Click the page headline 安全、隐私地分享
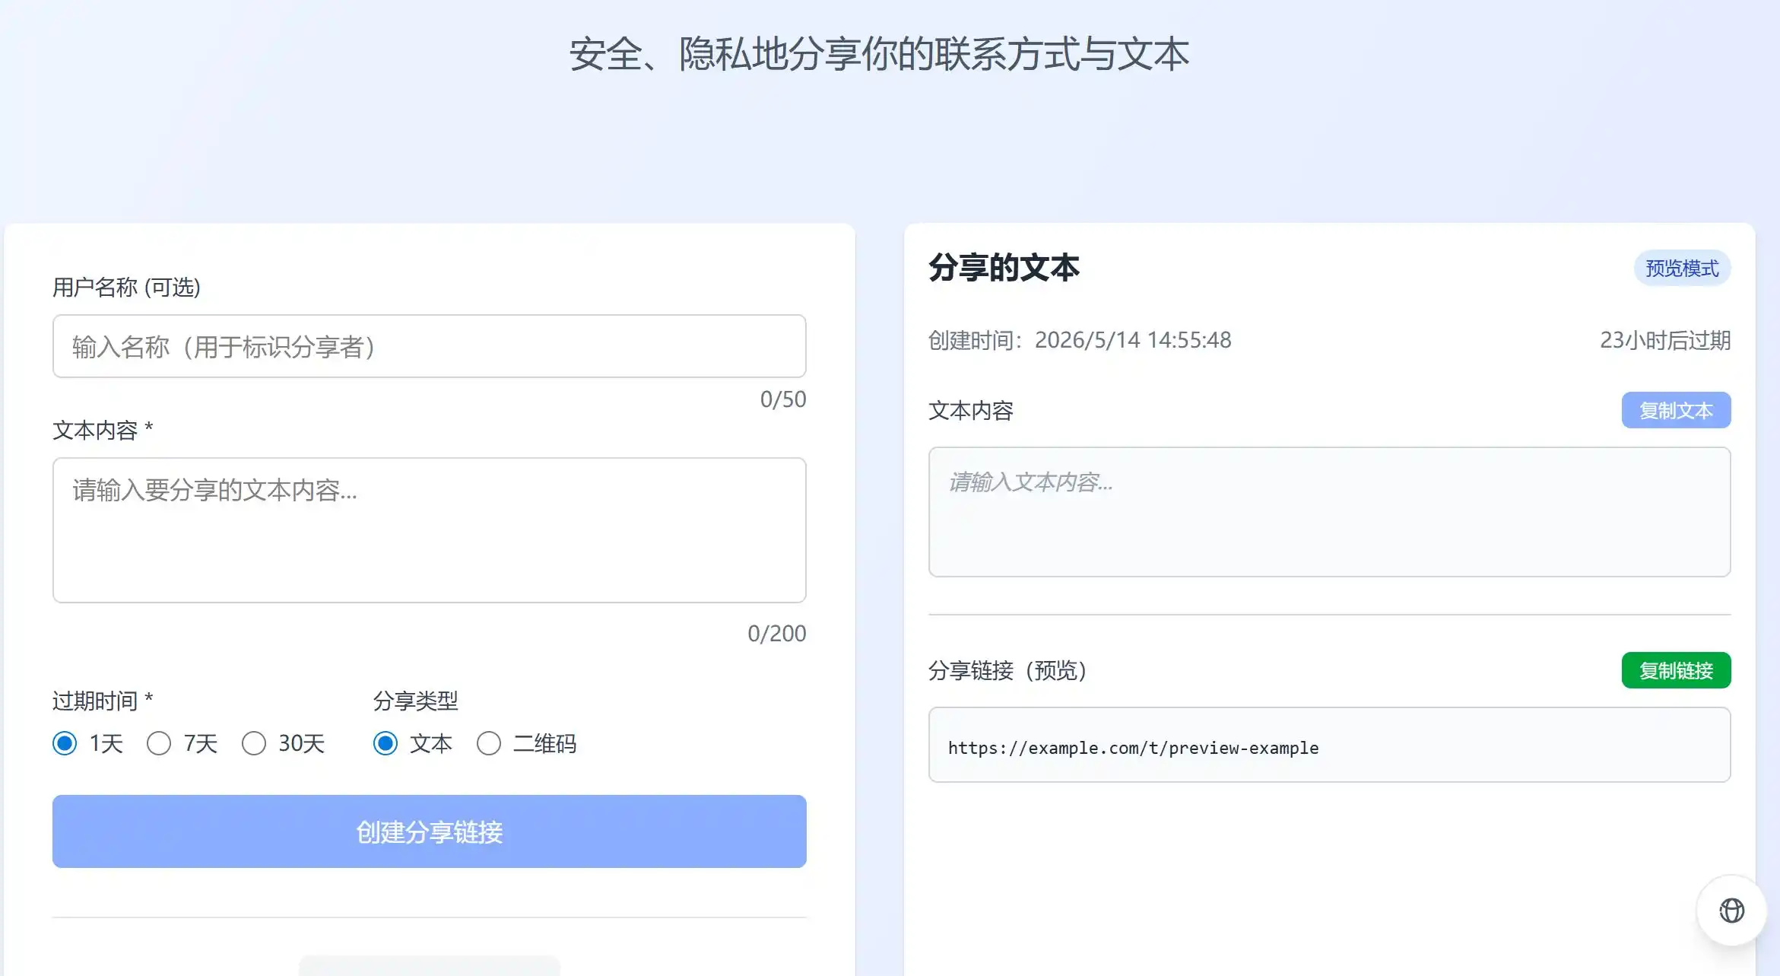Image resolution: width=1780 pixels, height=976 pixels. [x=879, y=54]
